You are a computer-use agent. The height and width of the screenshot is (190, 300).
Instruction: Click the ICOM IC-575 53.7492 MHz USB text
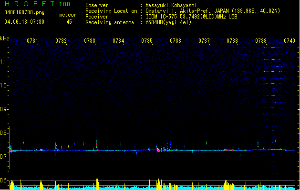pyautogui.click(x=192, y=17)
